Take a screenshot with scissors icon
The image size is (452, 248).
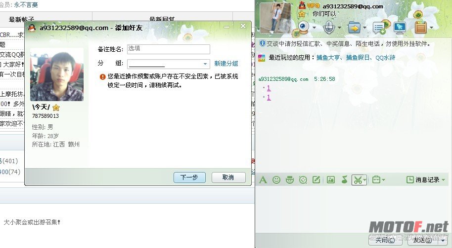[x=358, y=180]
